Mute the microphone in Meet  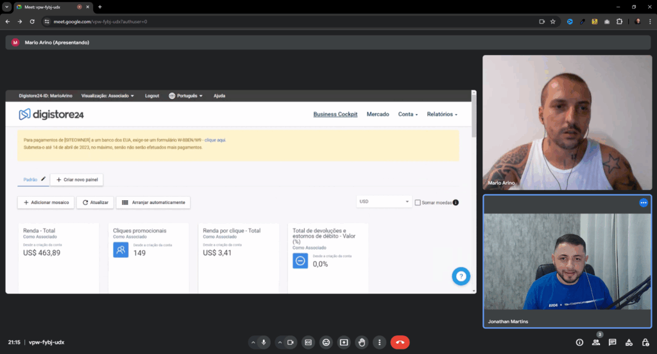[264, 342]
